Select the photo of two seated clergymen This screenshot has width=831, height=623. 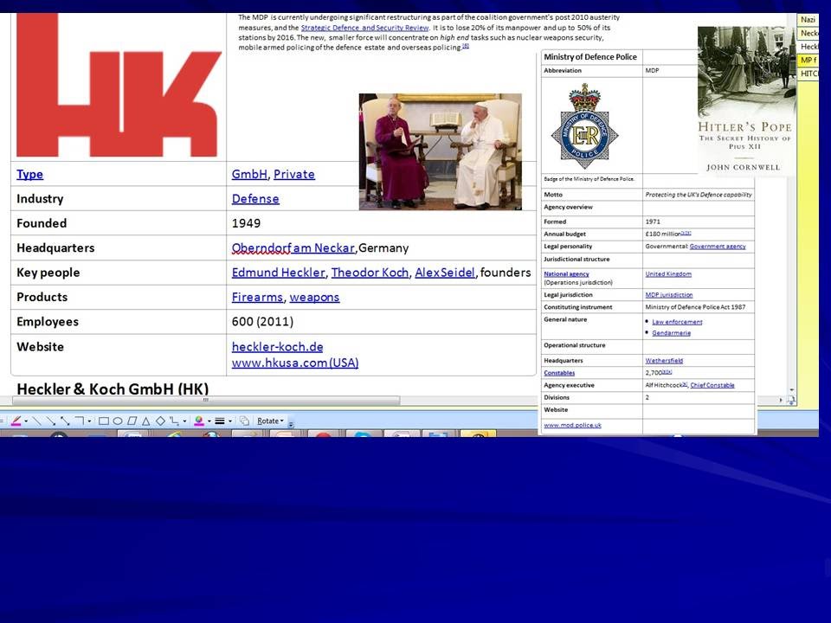pyautogui.click(x=441, y=152)
